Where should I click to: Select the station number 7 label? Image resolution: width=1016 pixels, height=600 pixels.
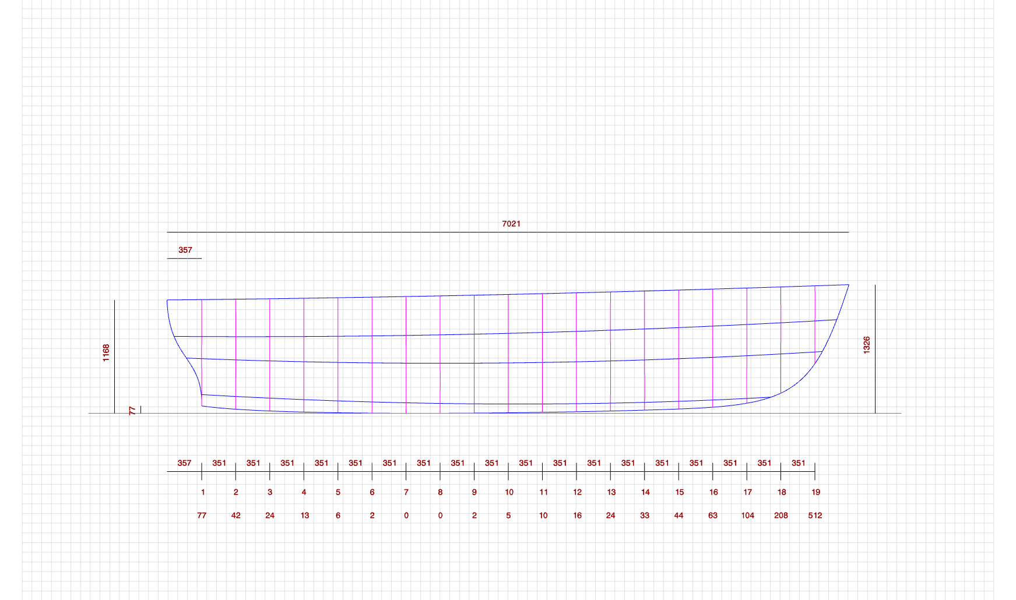pos(406,492)
